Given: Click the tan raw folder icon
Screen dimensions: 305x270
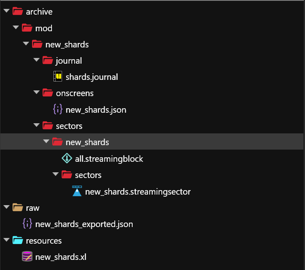Looking at the screenshot, I should coord(17,208).
